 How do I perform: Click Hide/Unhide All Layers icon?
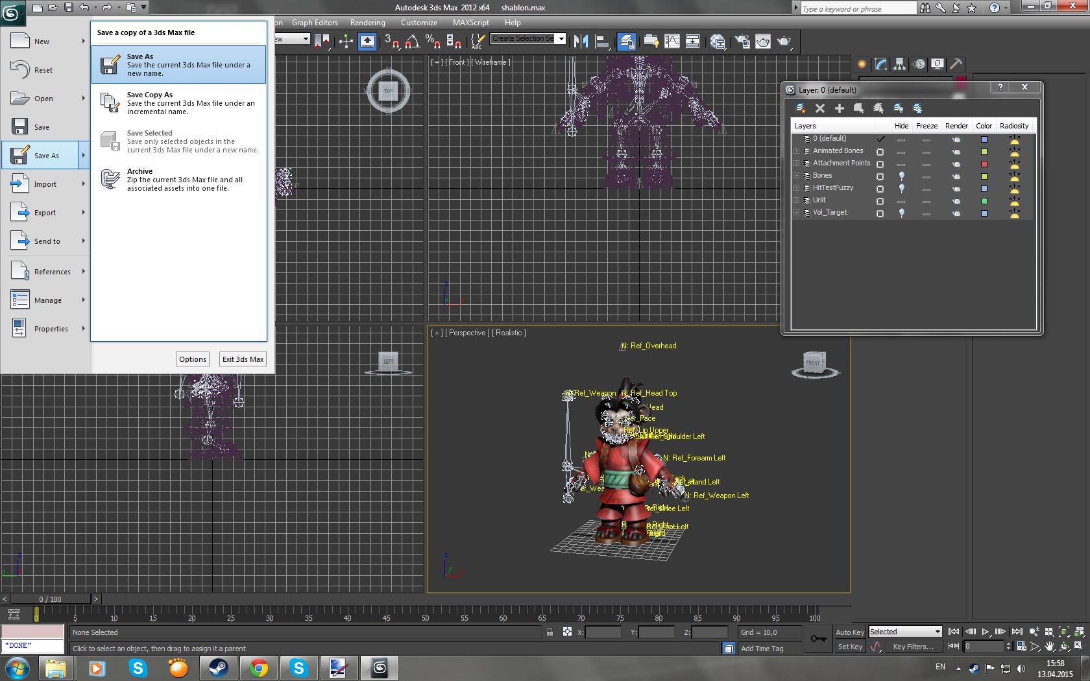pyautogui.click(x=898, y=108)
